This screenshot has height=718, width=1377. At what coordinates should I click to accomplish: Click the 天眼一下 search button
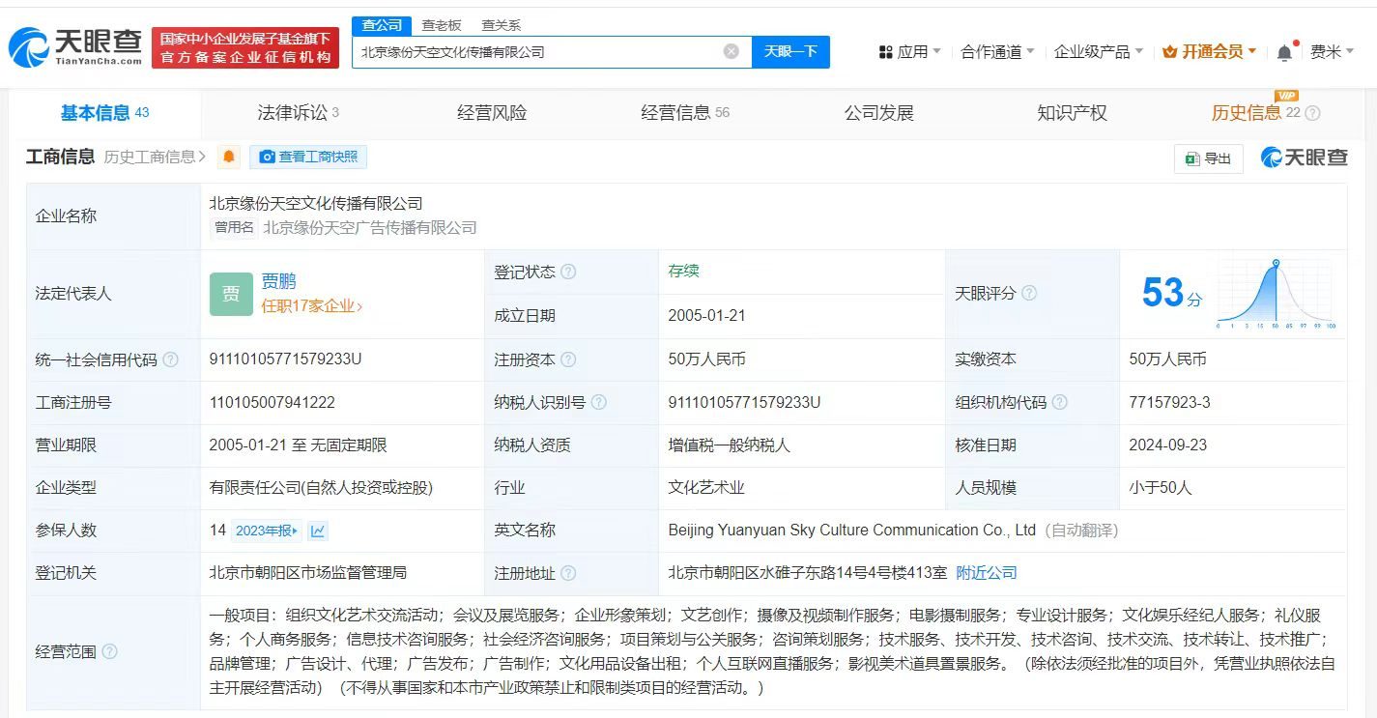[x=792, y=52]
